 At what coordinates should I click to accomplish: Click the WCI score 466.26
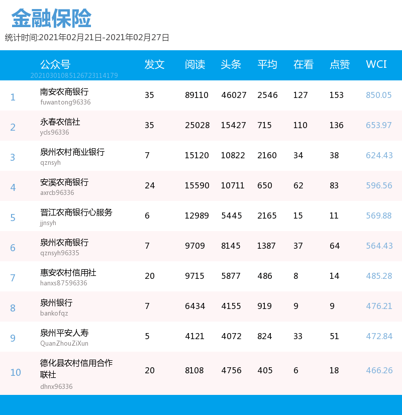point(379,370)
